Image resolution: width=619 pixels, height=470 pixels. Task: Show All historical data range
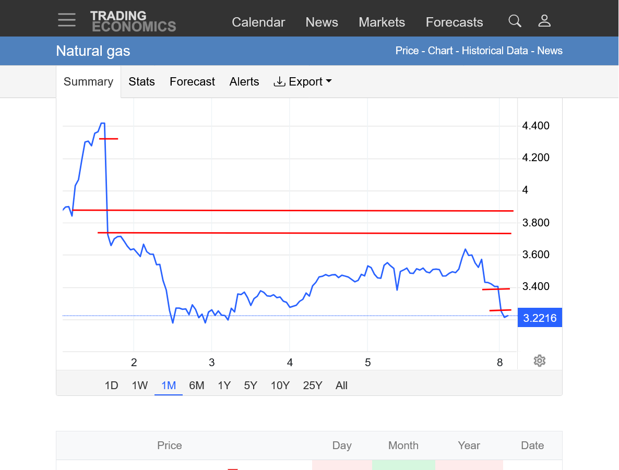(341, 385)
